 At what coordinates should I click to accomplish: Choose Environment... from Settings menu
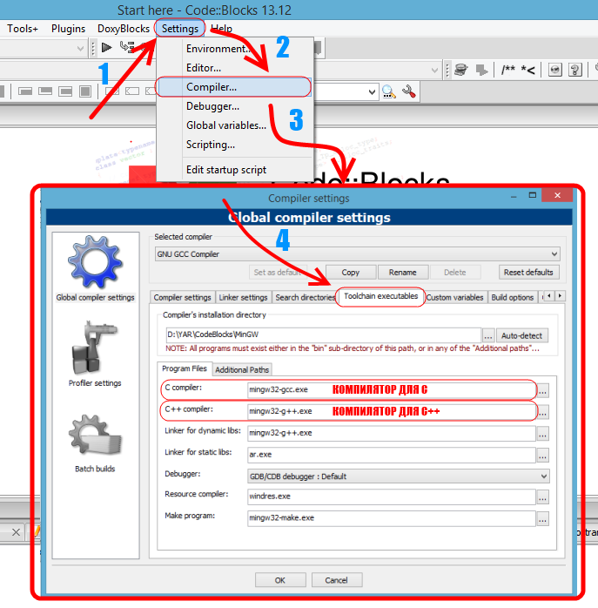tap(235, 49)
